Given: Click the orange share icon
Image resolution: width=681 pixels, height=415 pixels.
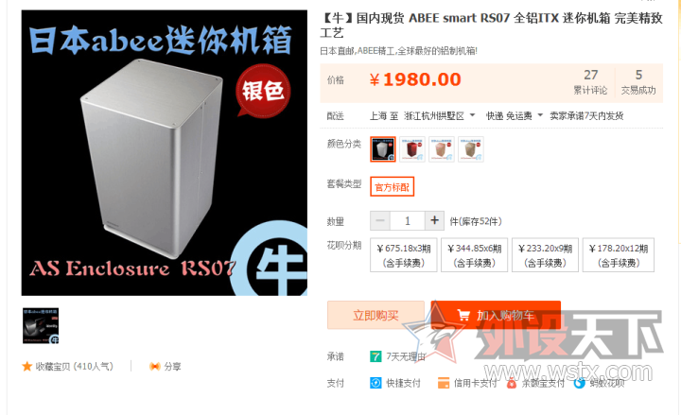Looking at the screenshot, I should pos(154,367).
